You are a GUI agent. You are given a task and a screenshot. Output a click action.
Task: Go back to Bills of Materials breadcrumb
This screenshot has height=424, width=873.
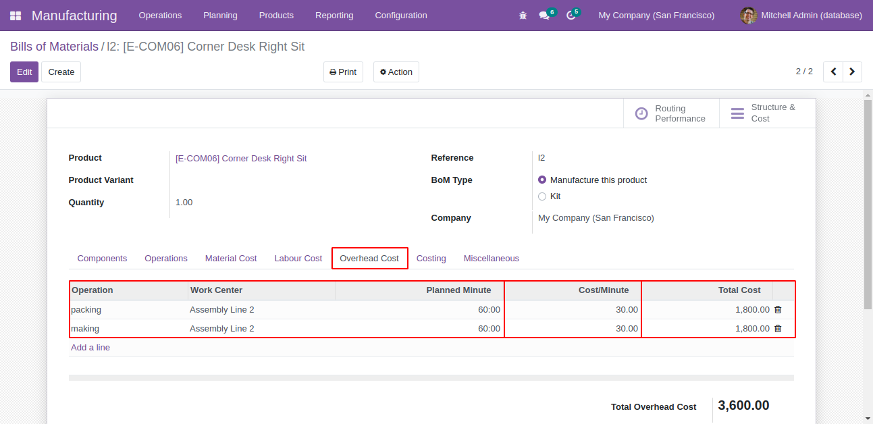point(54,47)
